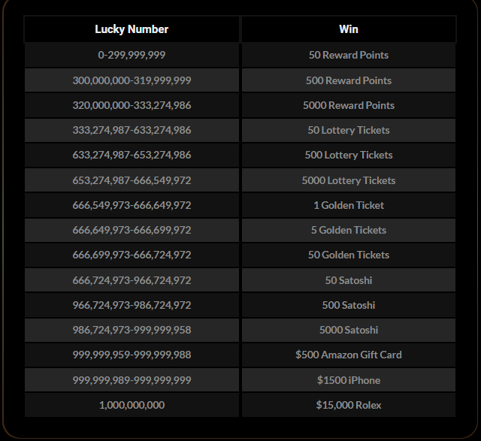Select the 0-299,999,999 range cell
481x441 pixels.
pyautogui.click(x=132, y=55)
